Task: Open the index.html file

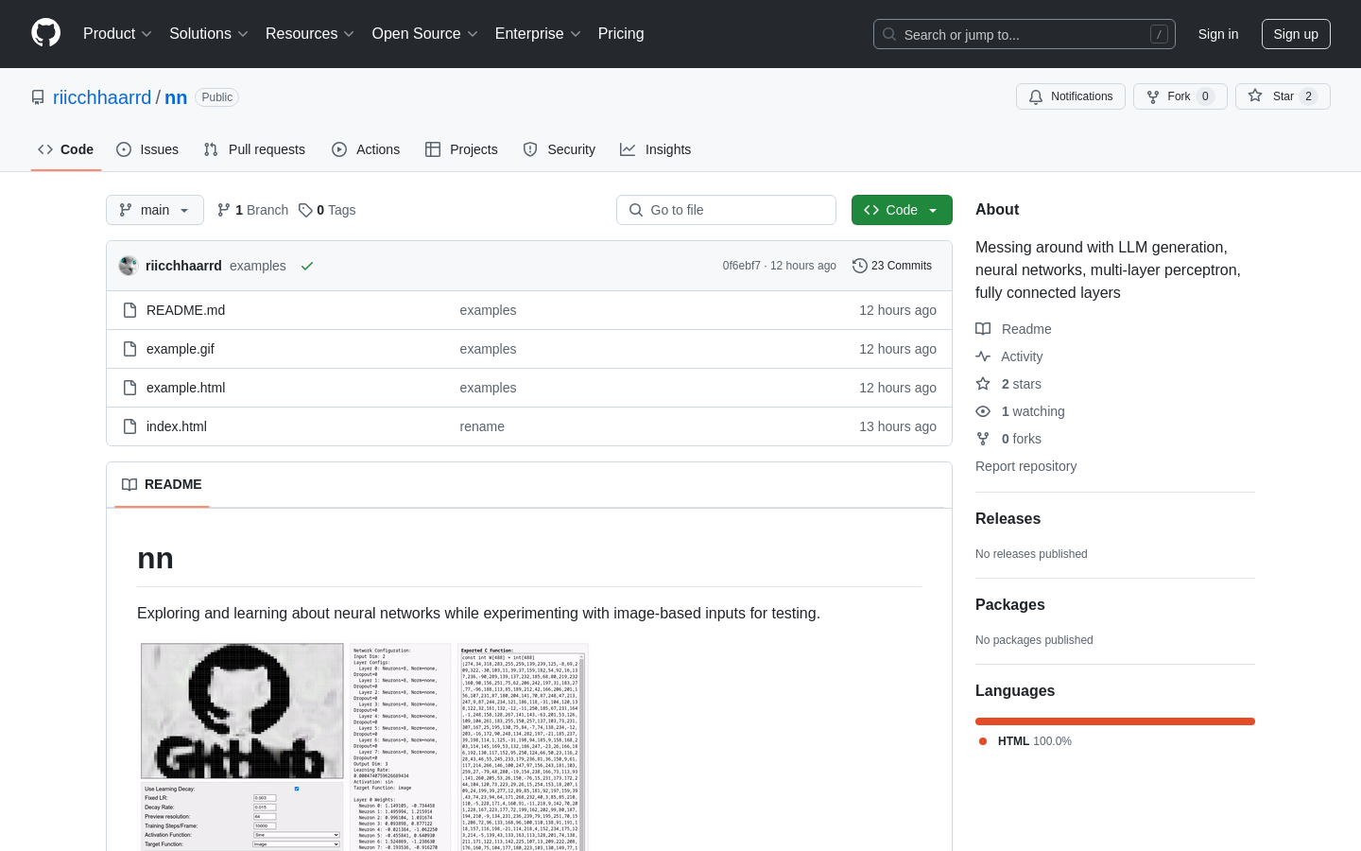Action: [x=177, y=426]
